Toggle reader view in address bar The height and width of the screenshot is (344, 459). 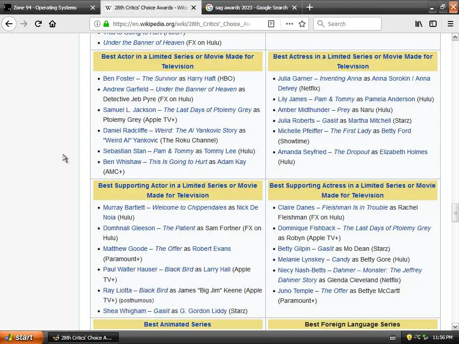tap(271, 24)
